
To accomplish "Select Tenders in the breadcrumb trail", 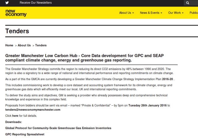I will (x=41, y=45).
